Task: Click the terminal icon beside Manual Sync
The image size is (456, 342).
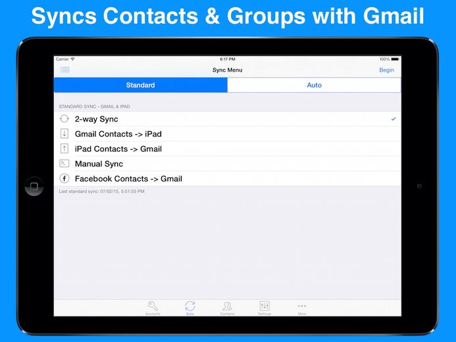Action: coord(64,163)
